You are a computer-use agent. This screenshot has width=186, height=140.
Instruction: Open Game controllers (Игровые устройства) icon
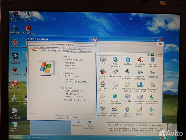[140, 75]
